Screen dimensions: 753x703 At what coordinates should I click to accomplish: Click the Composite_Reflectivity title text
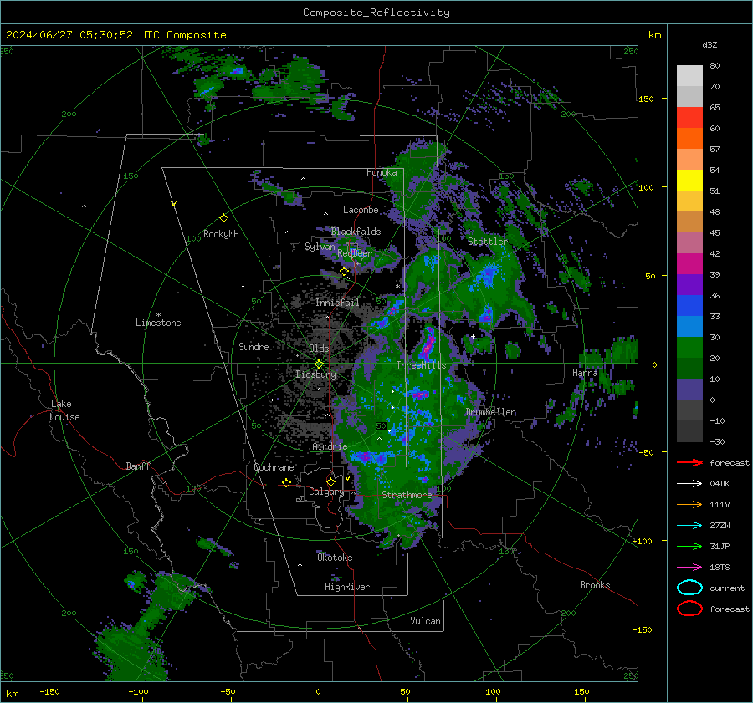coord(376,13)
